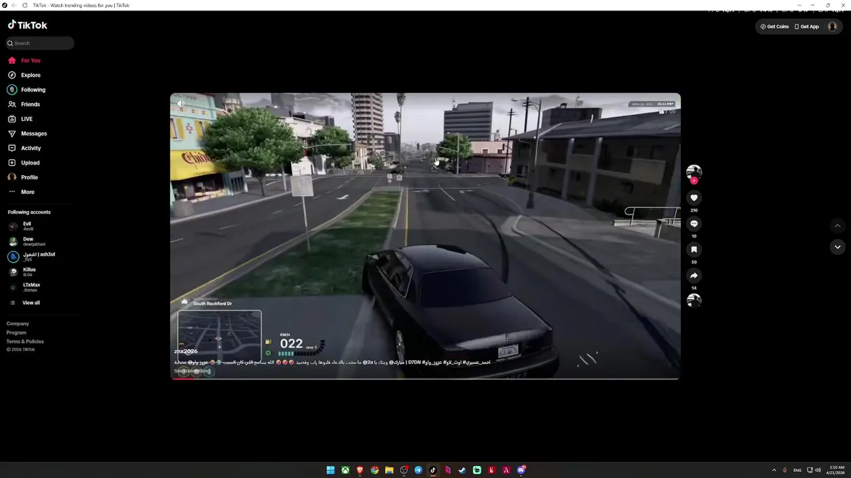This screenshot has width=851, height=478.
Task: Go to the previous video arrow
Action: [838, 226]
